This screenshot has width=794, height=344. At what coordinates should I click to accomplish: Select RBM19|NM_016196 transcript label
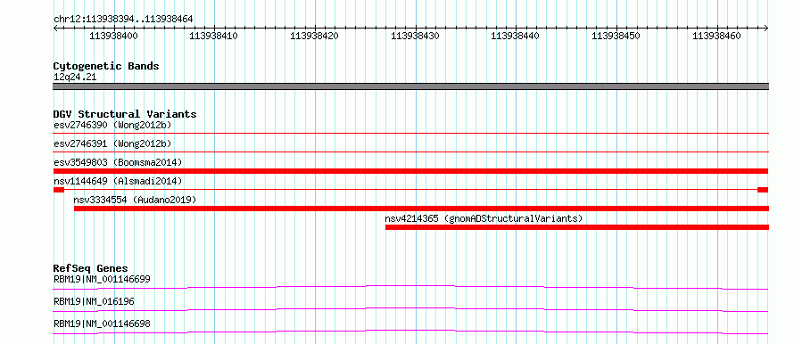[x=94, y=301]
